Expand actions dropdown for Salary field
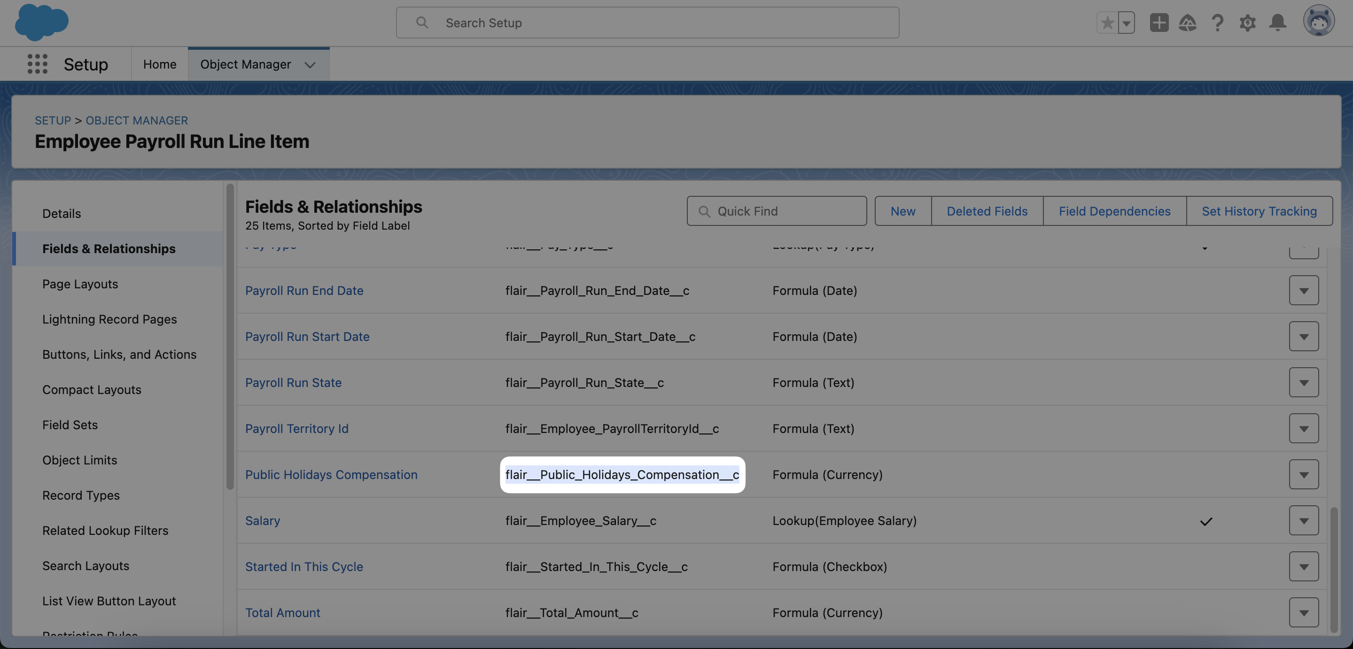The width and height of the screenshot is (1353, 649). click(1303, 520)
